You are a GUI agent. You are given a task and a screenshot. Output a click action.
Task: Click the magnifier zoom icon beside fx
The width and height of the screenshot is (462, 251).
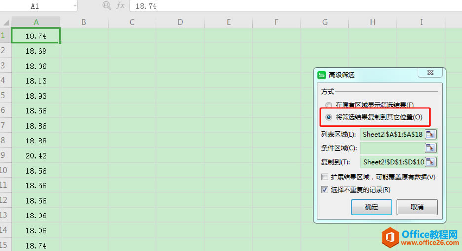coord(106,5)
